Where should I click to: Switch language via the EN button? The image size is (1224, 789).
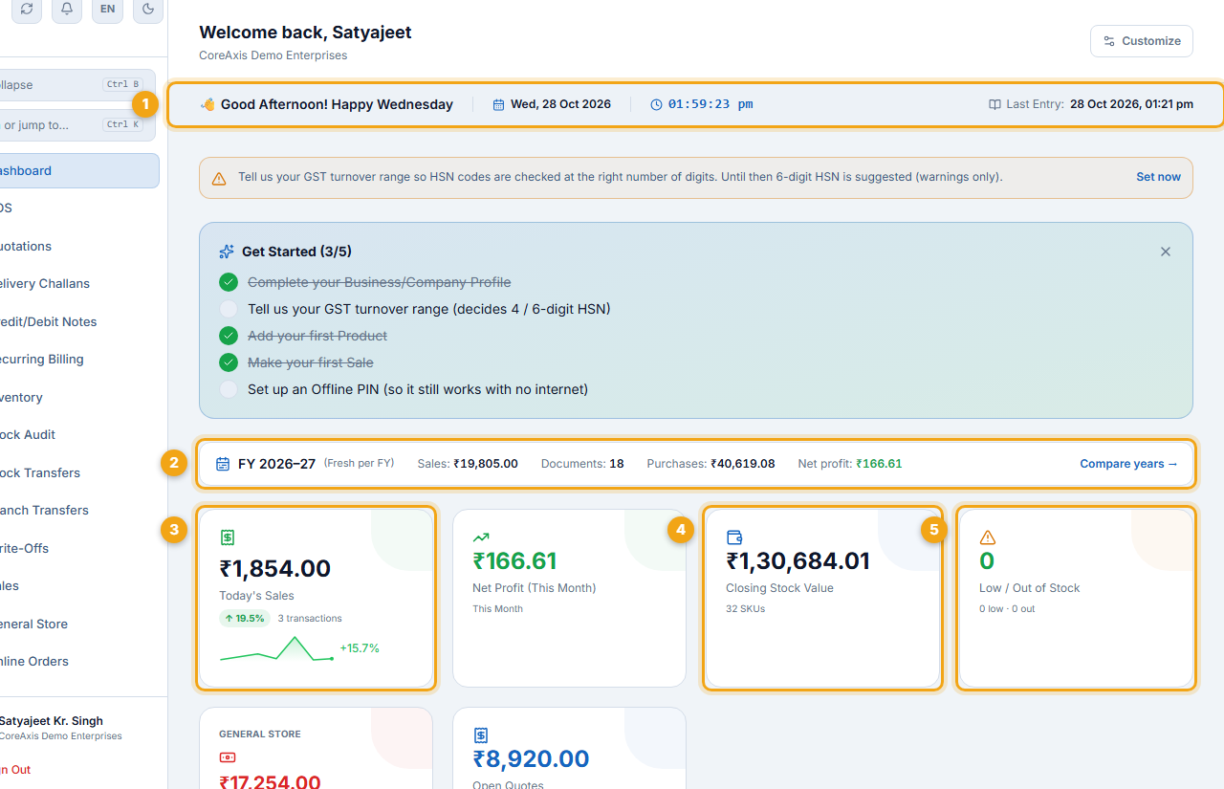[107, 9]
